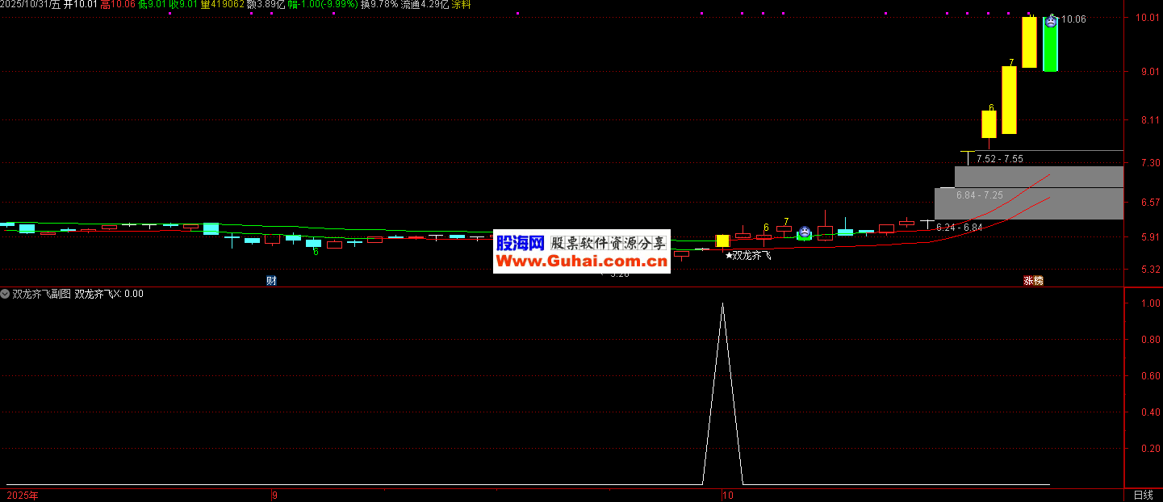The width and height of the screenshot is (1163, 502).
Task: Expand the 双龙齐飞副图 indicator dropdown arrow
Action: coord(6,294)
